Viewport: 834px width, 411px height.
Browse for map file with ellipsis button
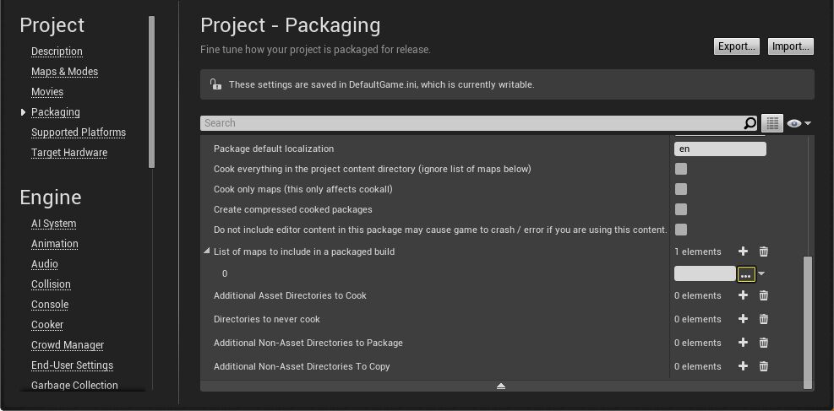[x=746, y=274]
